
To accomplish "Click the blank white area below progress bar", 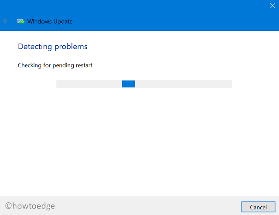I will point(139,140).
